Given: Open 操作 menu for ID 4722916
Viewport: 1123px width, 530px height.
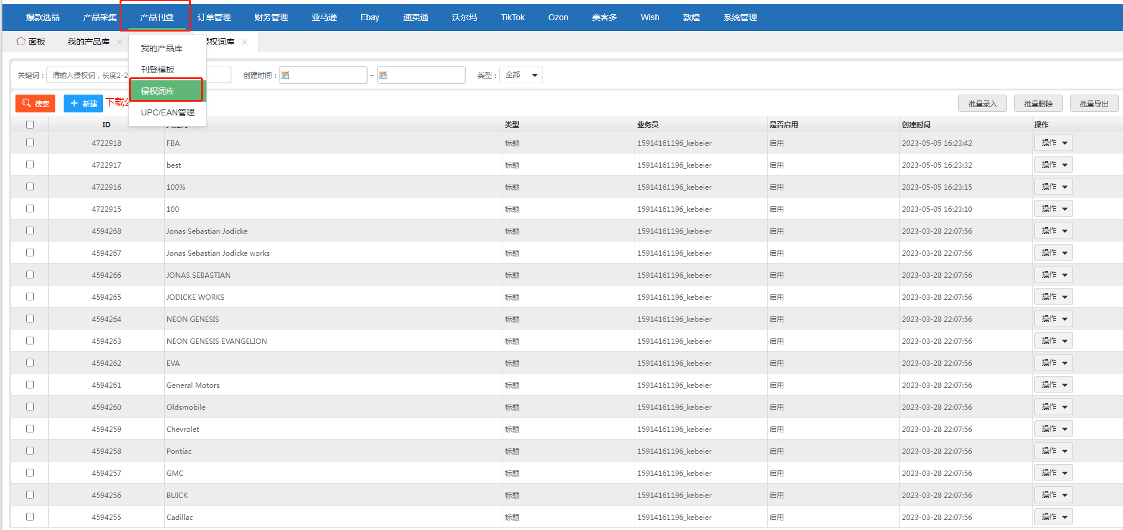Looking at the screenshot, I should (x=1053, y=187).
